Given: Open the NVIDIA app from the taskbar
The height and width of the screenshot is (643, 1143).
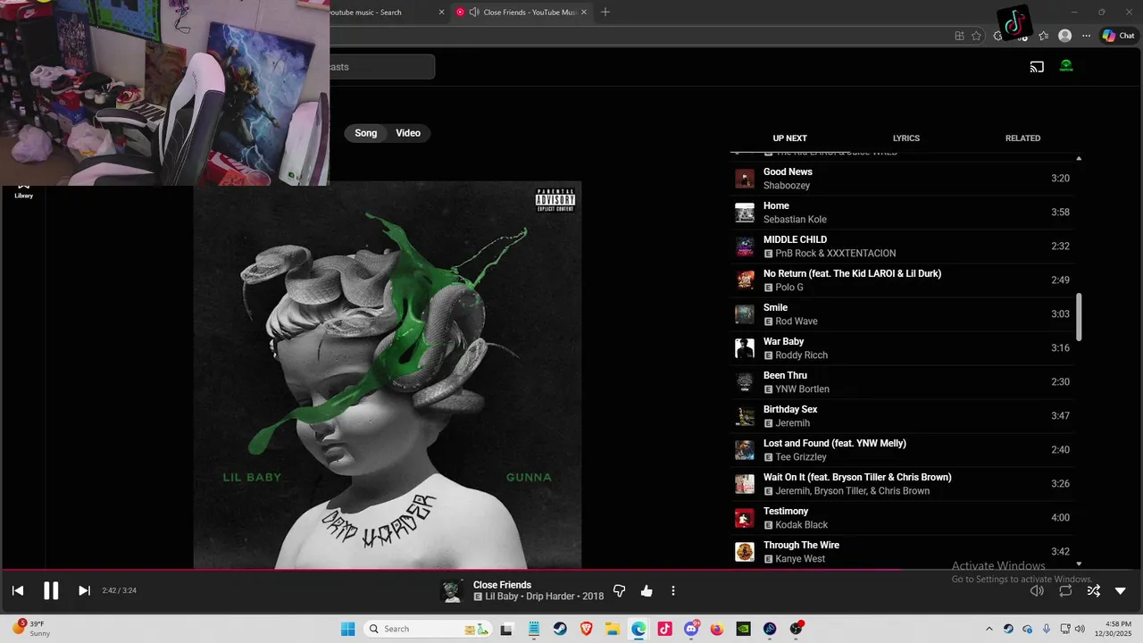Looking at the screenshot, I should point(743,629).
